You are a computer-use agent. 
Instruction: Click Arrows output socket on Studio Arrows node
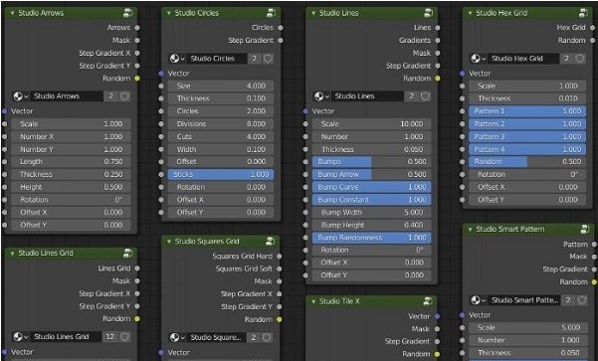137,28
